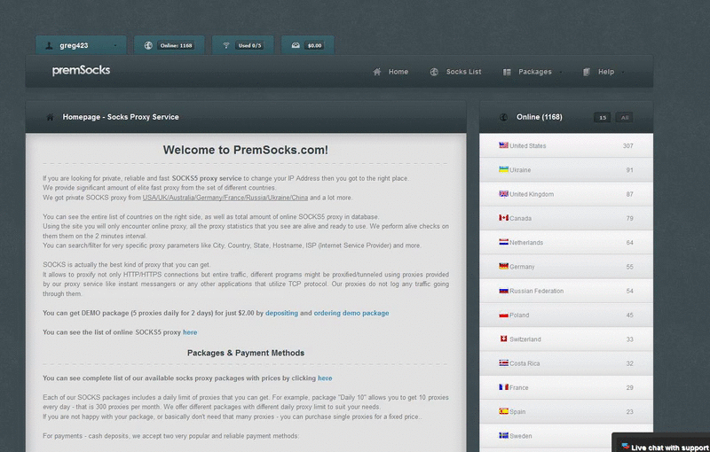Click the user profile icon beside greg423
710x452 pixels.
point(50,46)
